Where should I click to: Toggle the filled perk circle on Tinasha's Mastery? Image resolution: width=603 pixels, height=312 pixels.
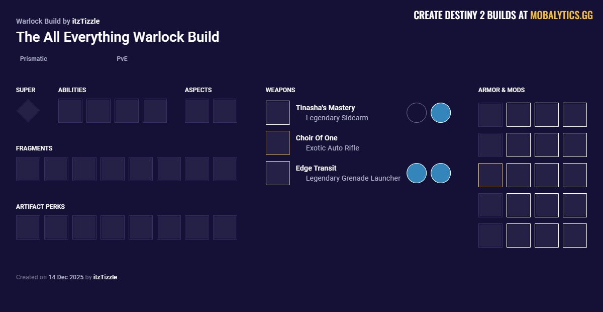point(441,113)
